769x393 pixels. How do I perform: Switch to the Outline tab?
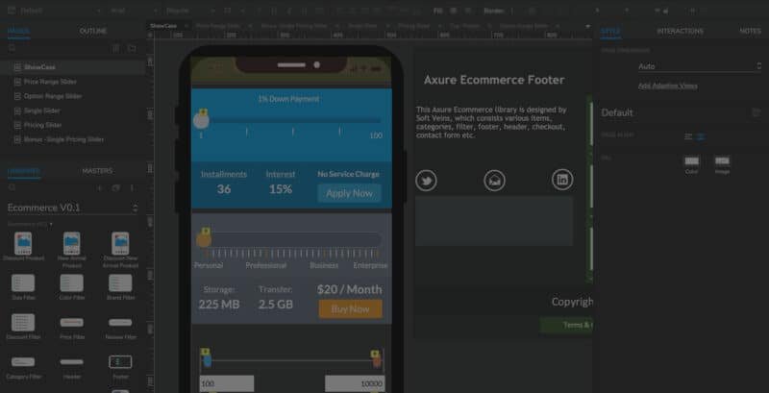93,31
